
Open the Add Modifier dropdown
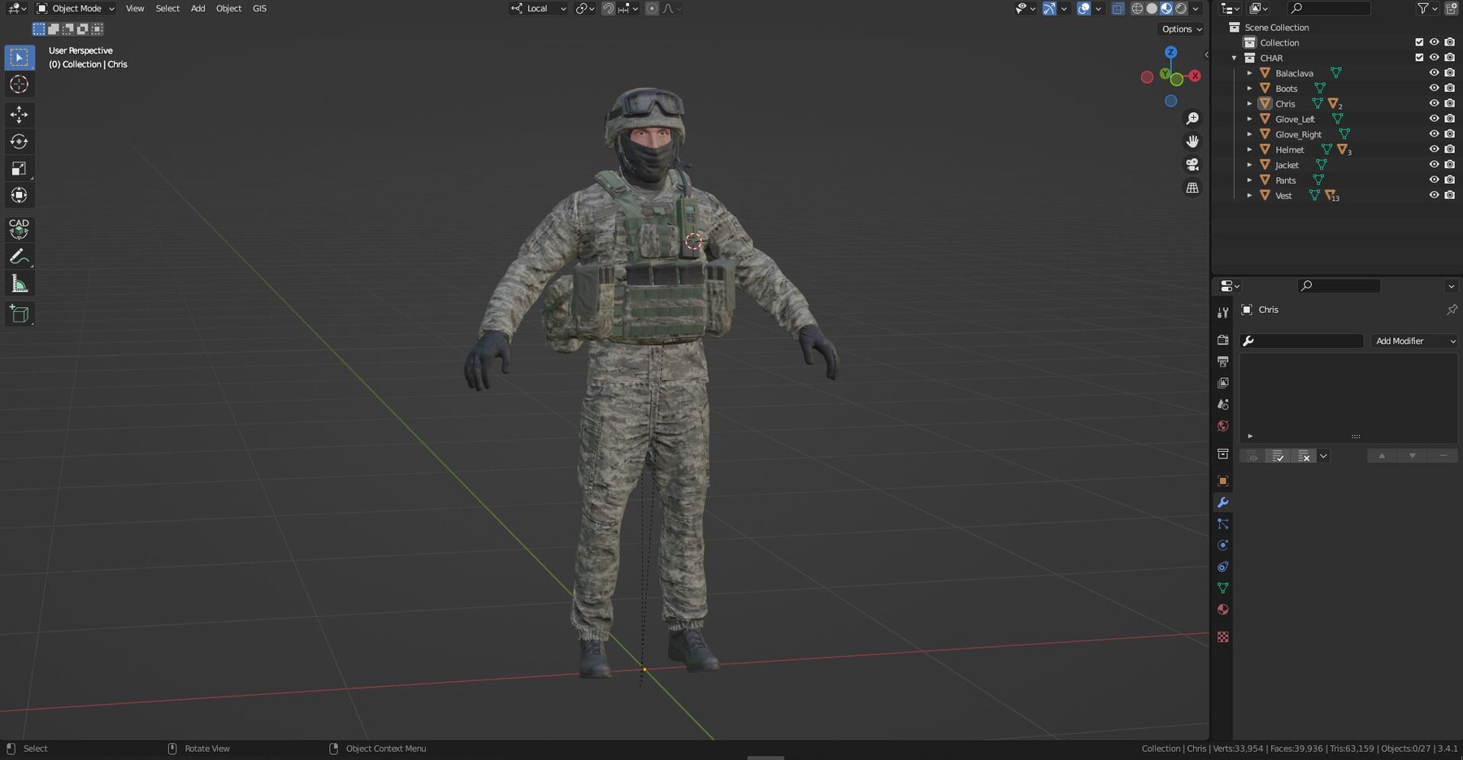click(1414, 341)
